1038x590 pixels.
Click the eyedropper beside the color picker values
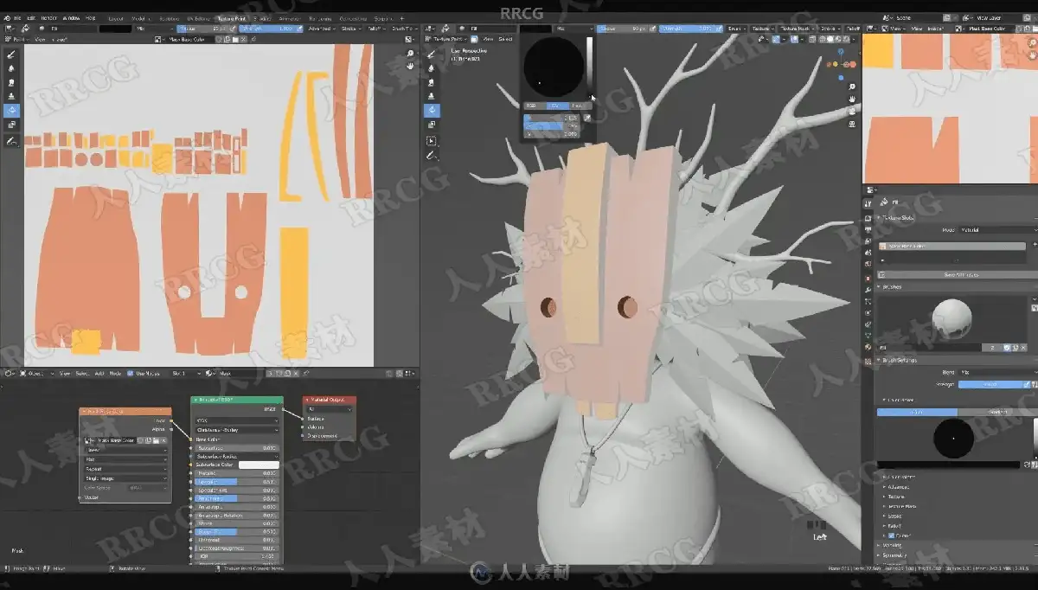point(587,118)
